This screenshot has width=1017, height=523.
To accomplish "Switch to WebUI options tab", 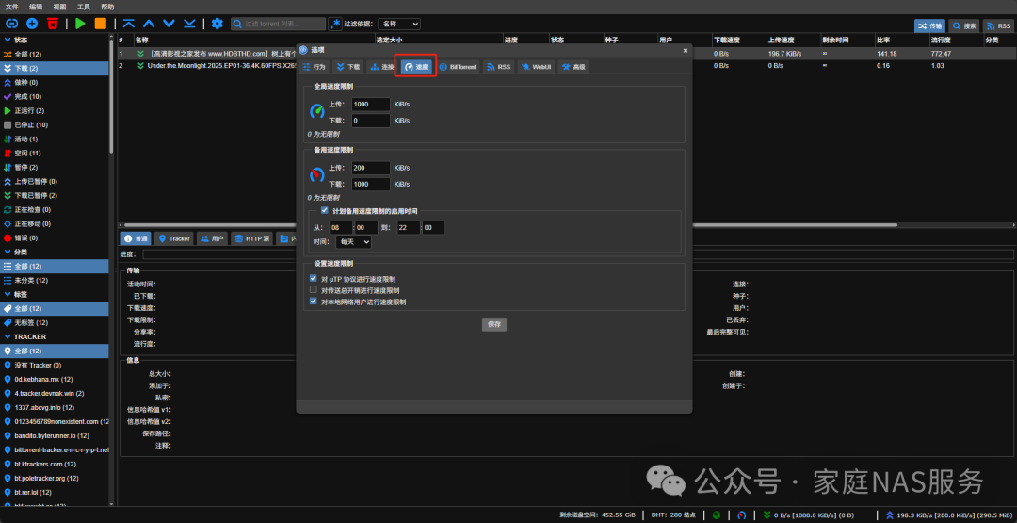I will pyautogui.click(x=537, y=67).
